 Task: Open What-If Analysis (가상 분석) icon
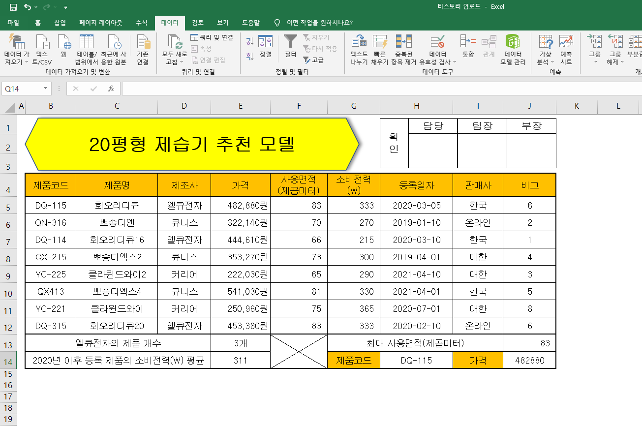pyautogui.click(x=546, y=42)
